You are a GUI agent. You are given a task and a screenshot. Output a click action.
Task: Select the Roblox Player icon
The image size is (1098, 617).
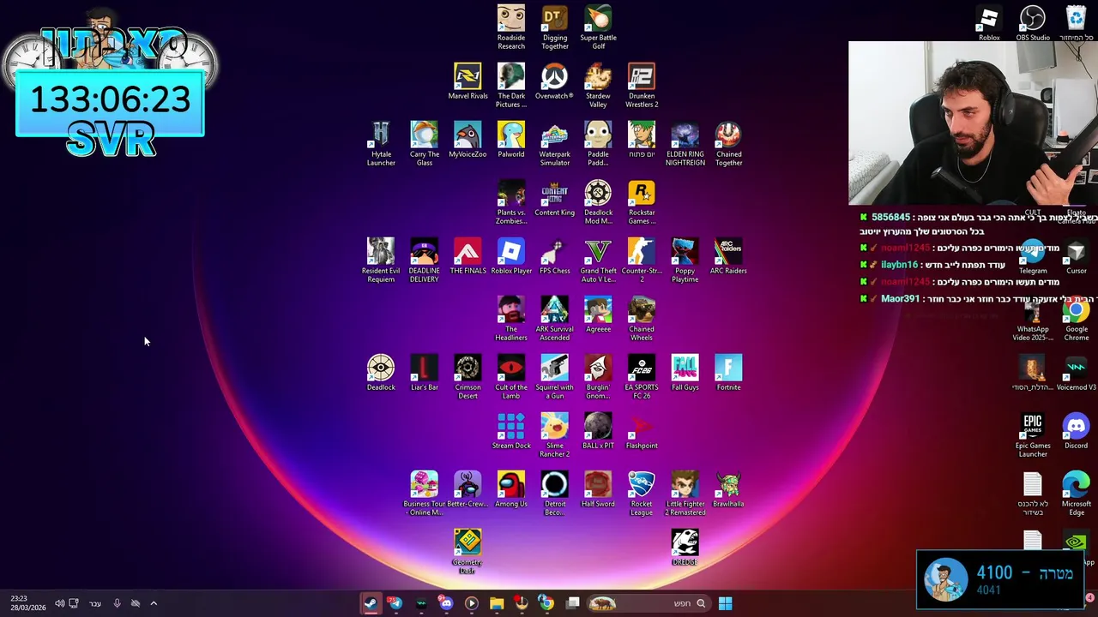(x=511, y=256)
